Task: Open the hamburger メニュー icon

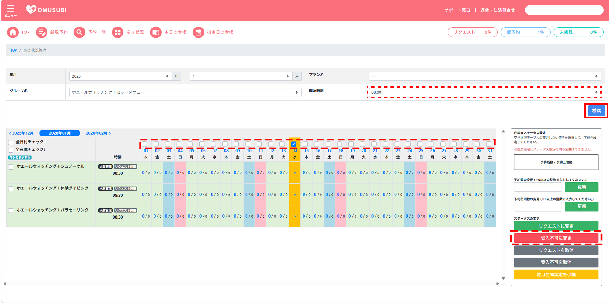Action: tap(10, 11)
